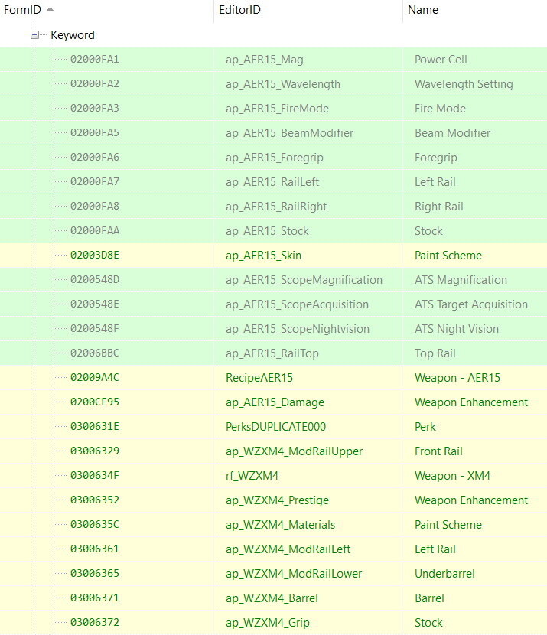Select FormID 02003D8E row
547x635 pixels.
[x=273, y=255]
